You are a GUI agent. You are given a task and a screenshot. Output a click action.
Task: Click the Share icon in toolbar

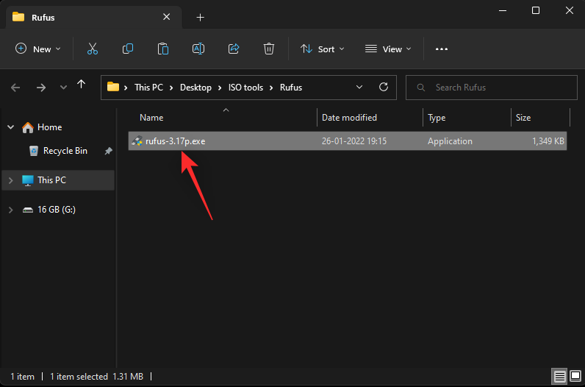[x=234, y=49]
